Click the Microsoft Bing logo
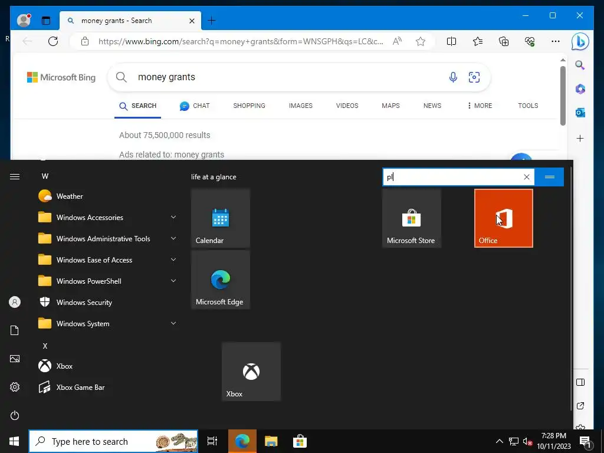Viewport: 604px width, 453px height. (x=61, y=77)
